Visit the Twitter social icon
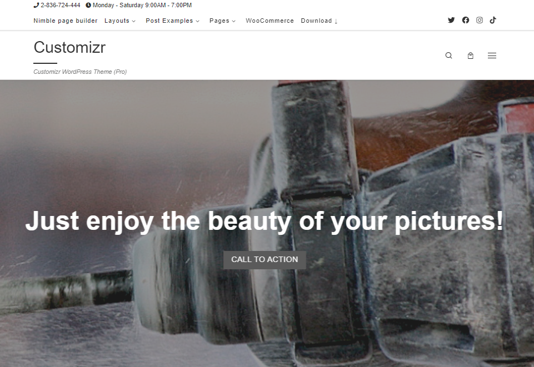This screenshot has width=534, height=367. (x=451, y=20)
